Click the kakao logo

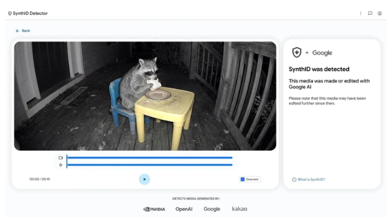point(240,209)
